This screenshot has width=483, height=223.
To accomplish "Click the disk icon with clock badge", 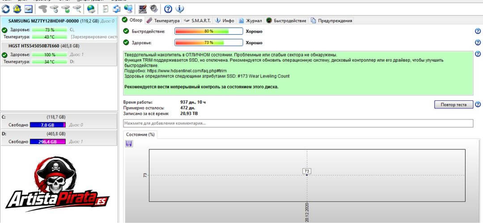I will coord(54,9).
